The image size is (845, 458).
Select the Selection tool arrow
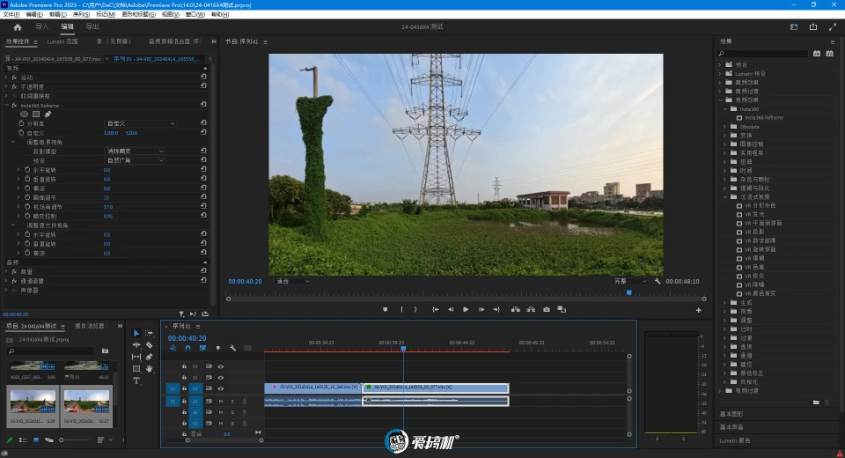[136, 334]
